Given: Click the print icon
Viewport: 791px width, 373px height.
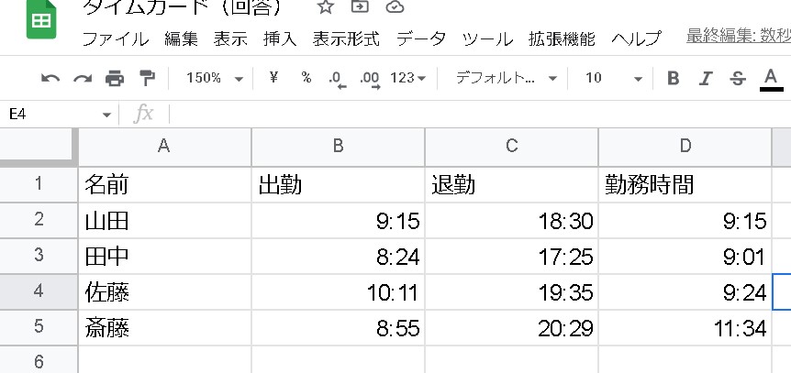Looking at the screenshot, I should (115, 78).
